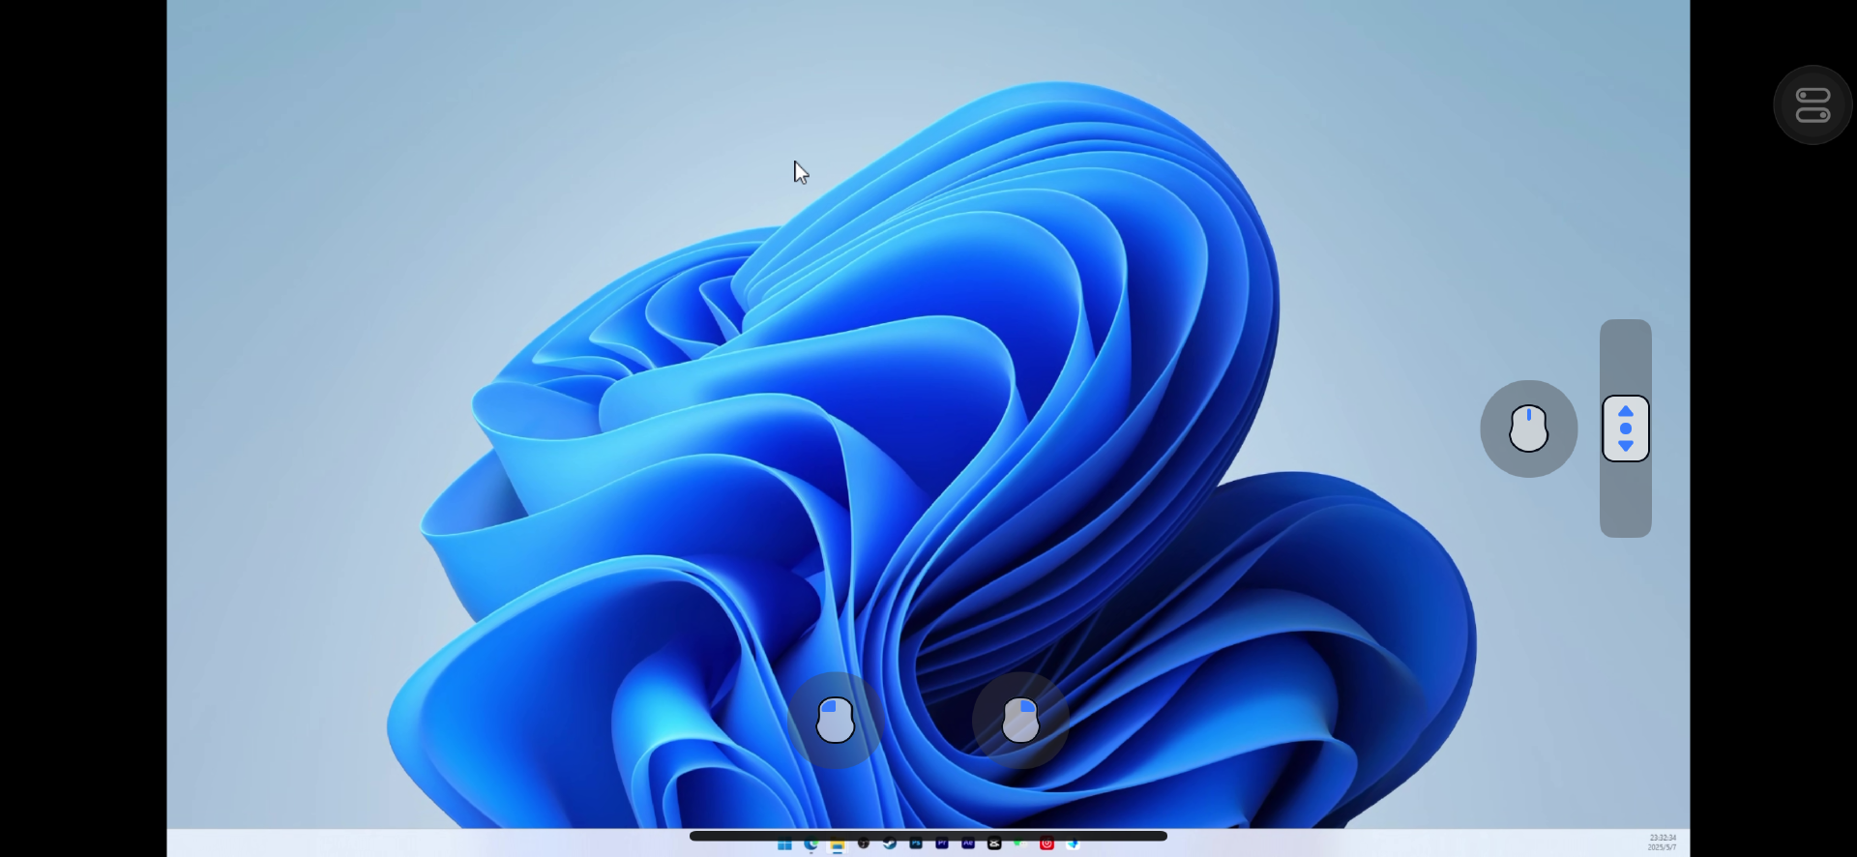1857x857 pixels.
Task: Open After Effects from the taskbar
Action: tap(968, 843)
